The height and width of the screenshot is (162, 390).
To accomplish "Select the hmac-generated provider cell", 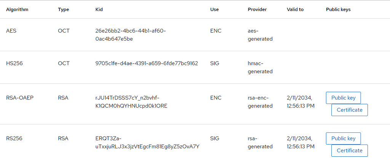I will point(260,67).
